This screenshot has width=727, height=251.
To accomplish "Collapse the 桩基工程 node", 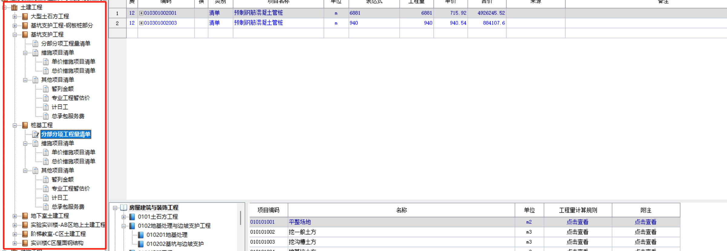I will (x=15, y=125).
